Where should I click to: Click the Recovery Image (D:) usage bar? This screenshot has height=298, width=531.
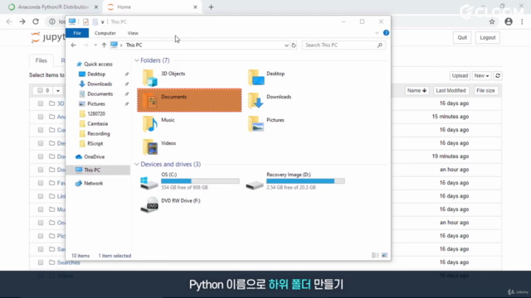[305, 181]
